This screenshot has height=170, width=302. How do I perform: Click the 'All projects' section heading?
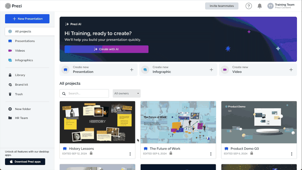pyautogui.click(x=70, y=83)
